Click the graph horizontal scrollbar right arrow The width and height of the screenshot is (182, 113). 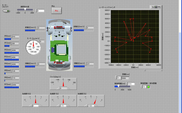tap(162, 70)
